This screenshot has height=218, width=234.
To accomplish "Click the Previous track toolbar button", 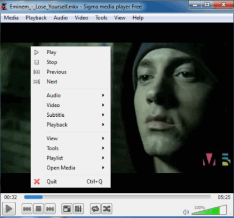I will (27, 209).
